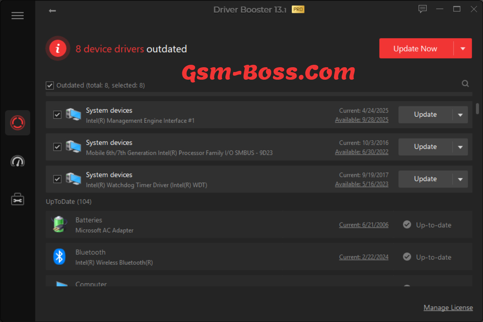Click the Batteries category label
This screenshot has height=322, width=483.
click(89, 220)
